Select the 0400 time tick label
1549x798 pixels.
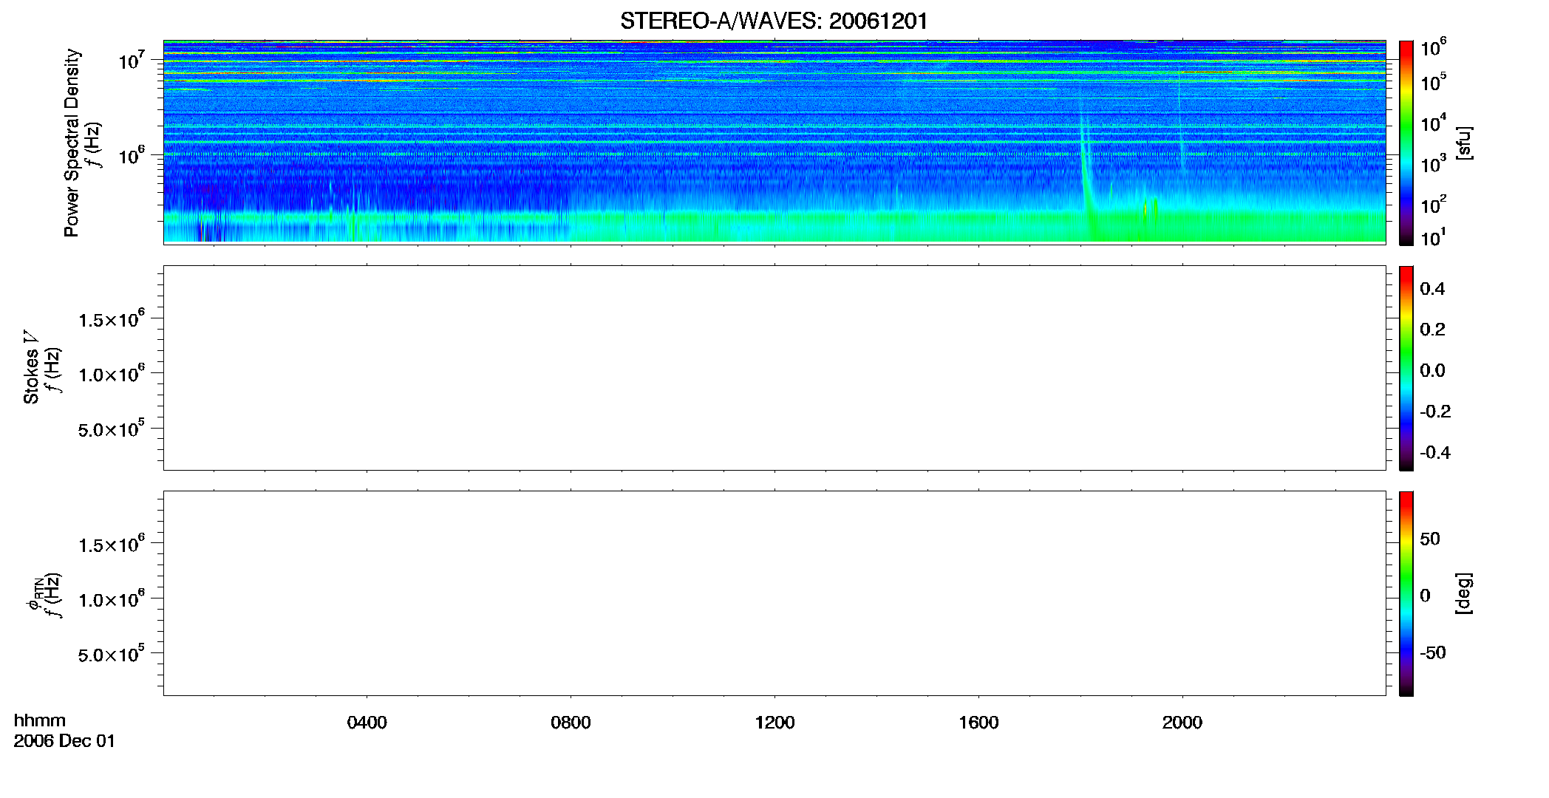coord(367,723)
